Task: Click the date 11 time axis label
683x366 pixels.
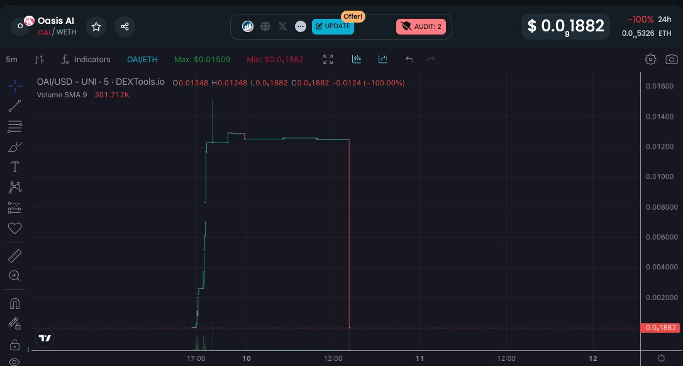Action: [x=419, y=358]
